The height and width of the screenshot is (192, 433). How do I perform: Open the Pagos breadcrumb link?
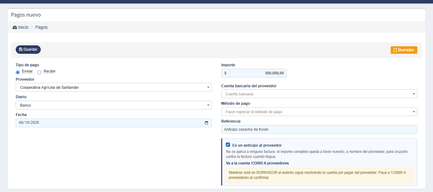(x=41, y=27)
